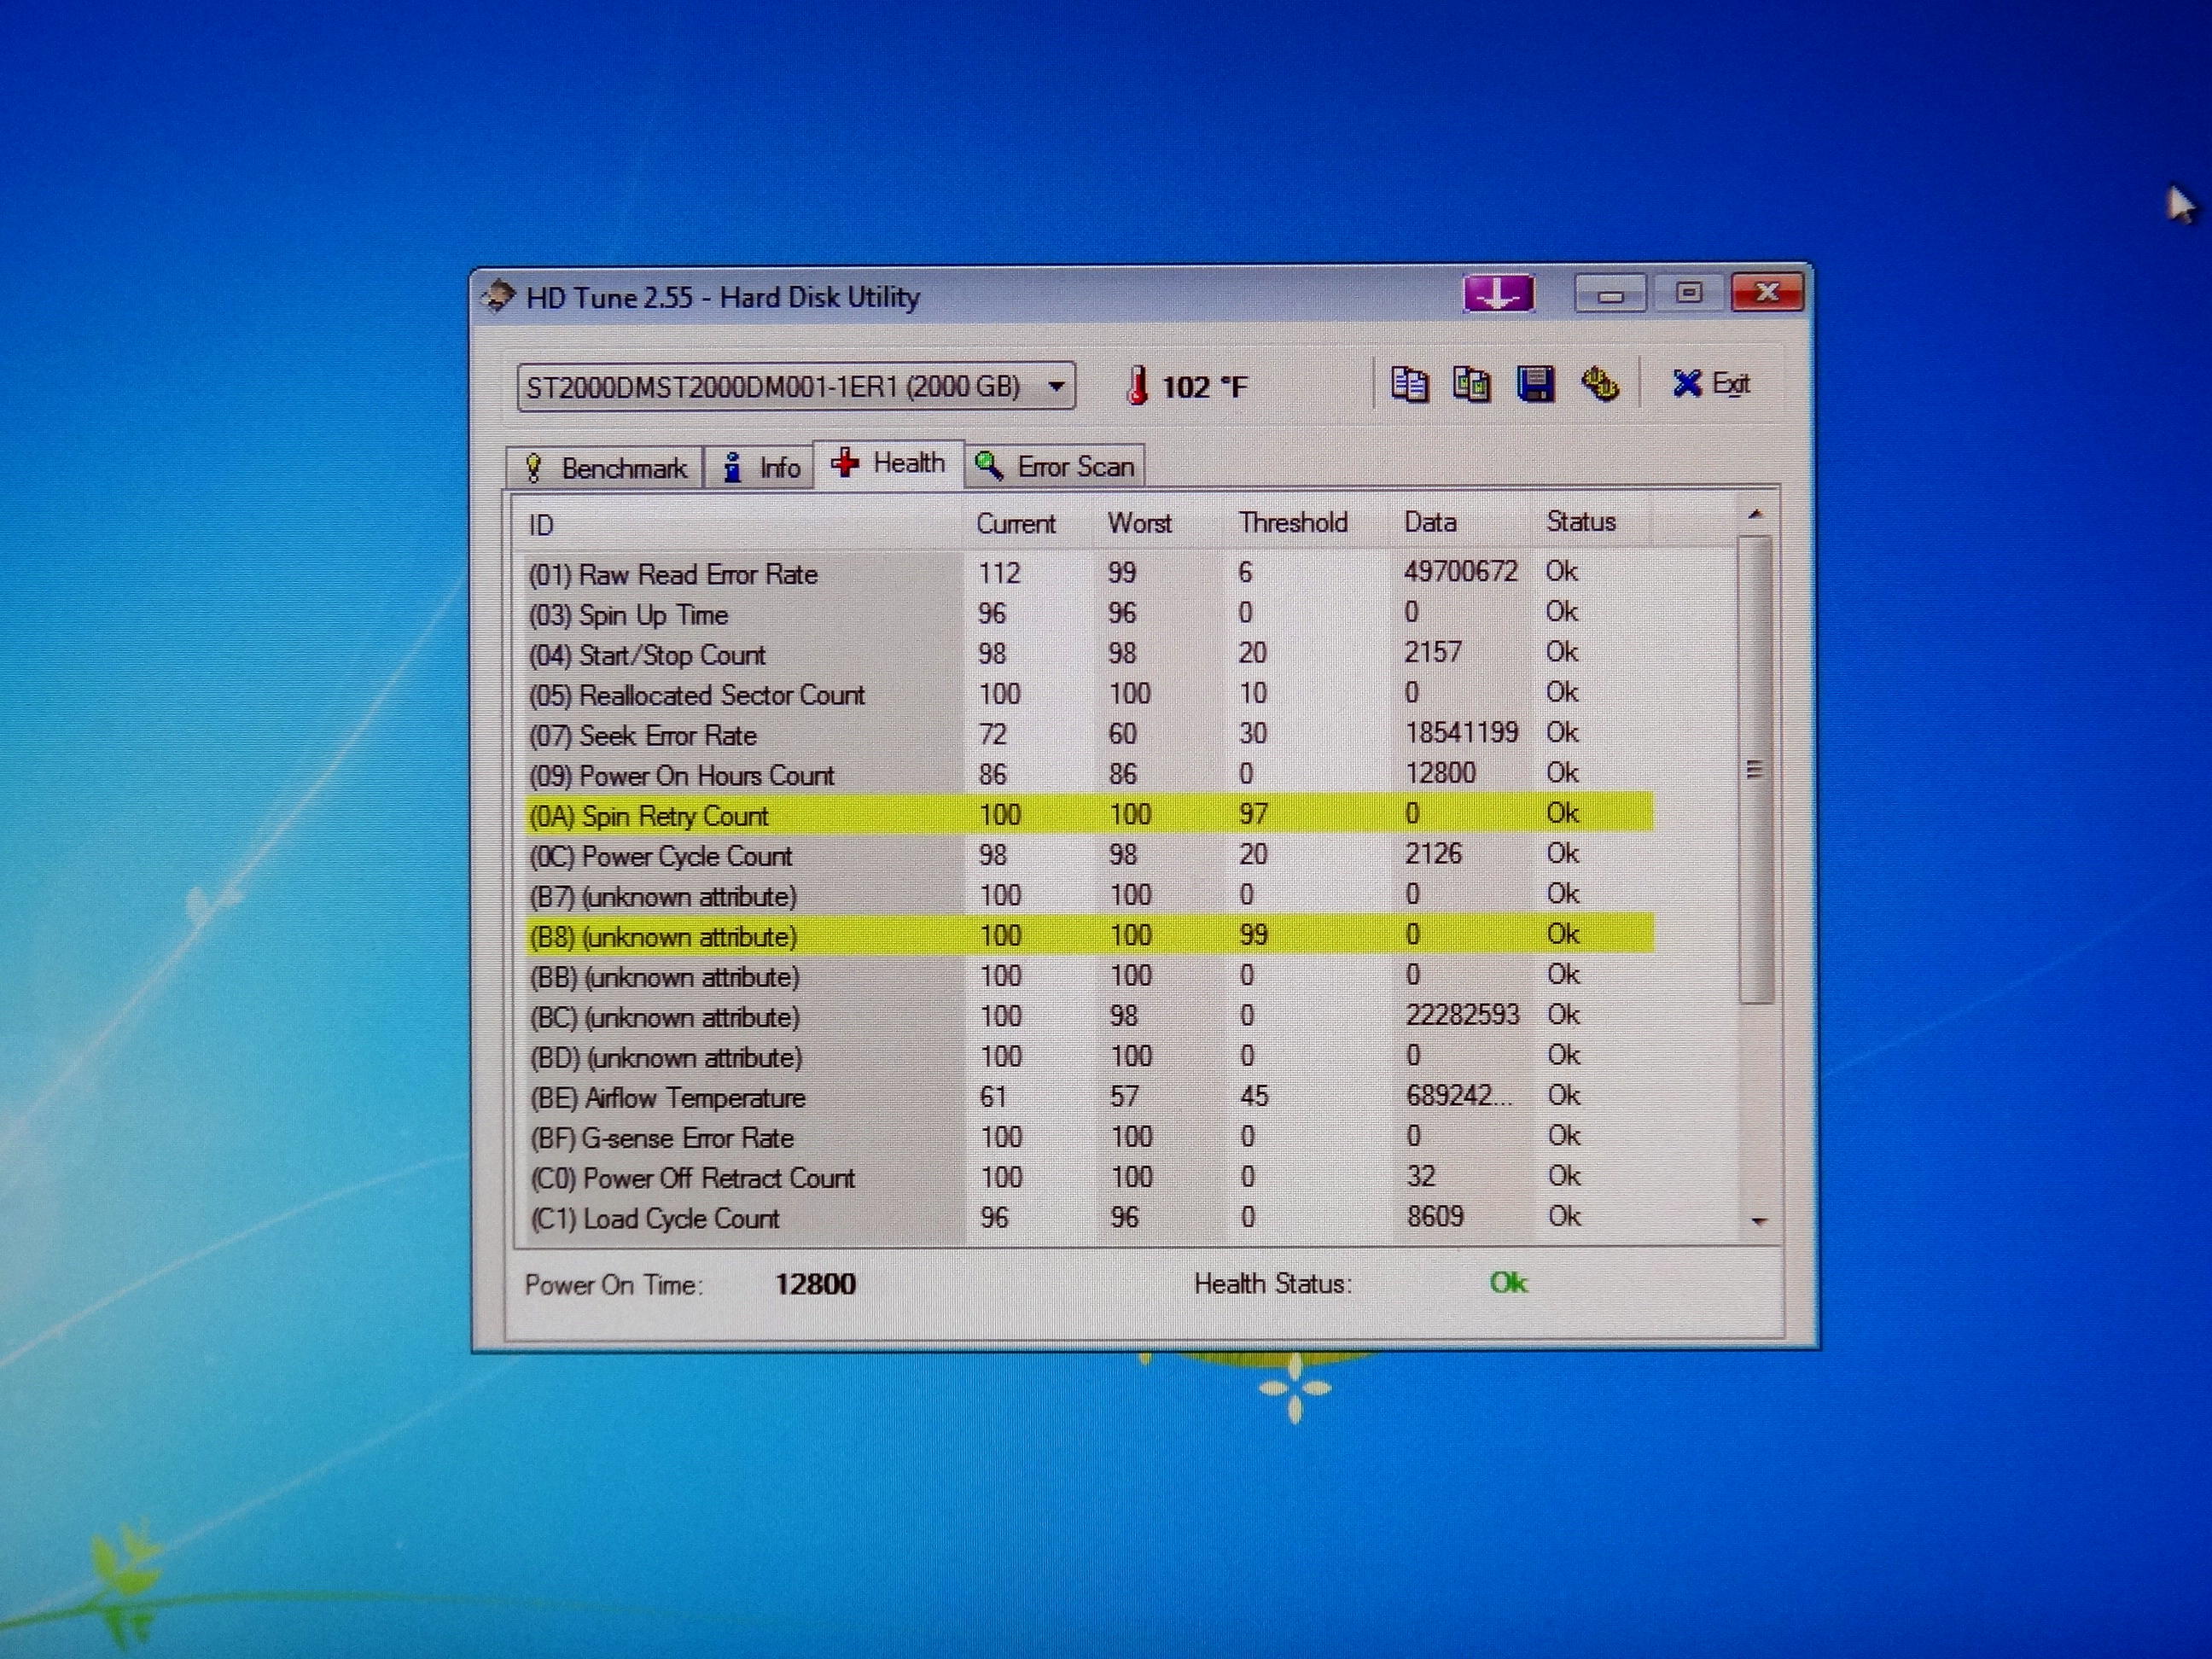Switch to the Info tab
The width and height of the screenshot is (2212, 1659).
point(760,467)
